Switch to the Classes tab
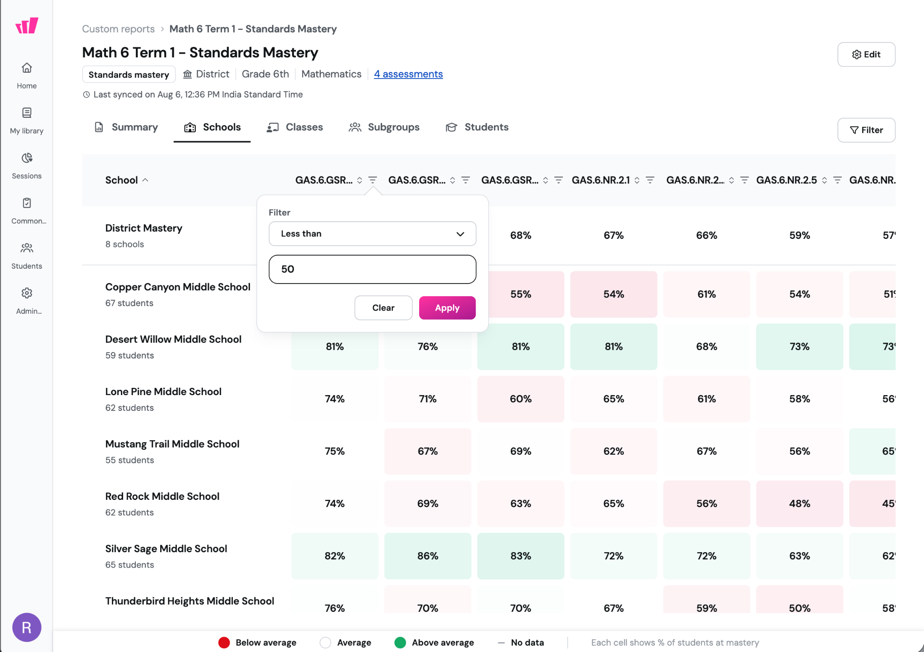Viewport: 924px width, 652px height. click(x=295, y=127)
